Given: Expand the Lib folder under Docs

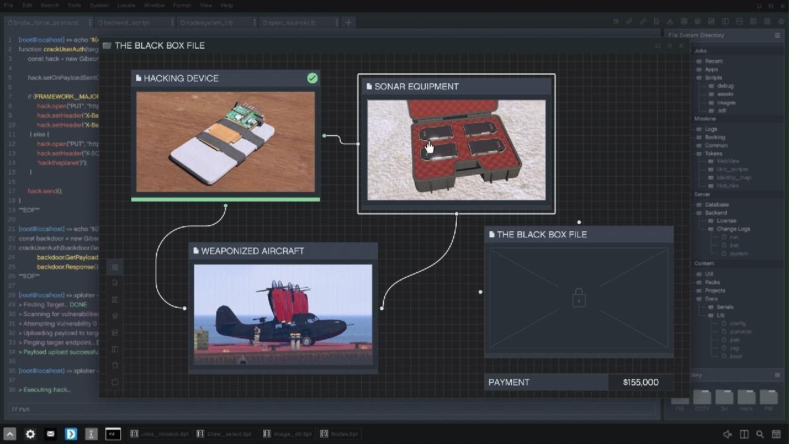Looking at the screenshot, I should point(716,315).
